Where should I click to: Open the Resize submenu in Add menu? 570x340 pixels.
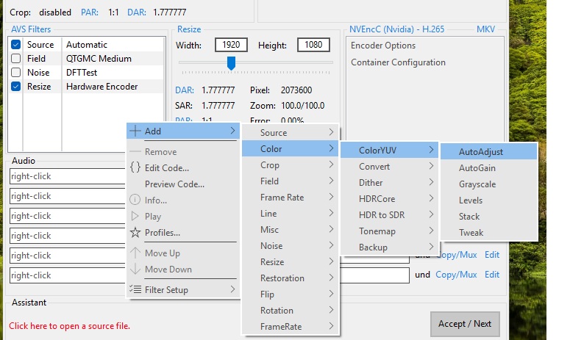[291, 261]
